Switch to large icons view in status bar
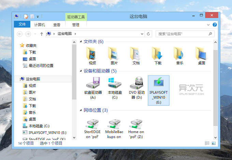 214,143
